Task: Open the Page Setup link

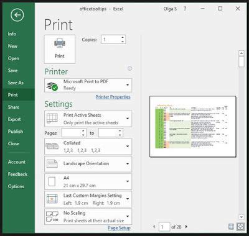Action: point(119,228)
